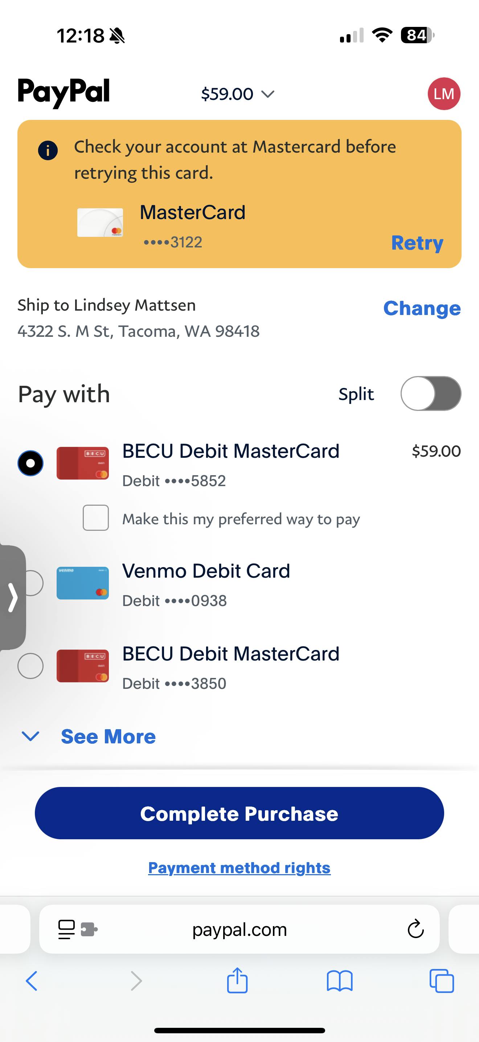
Task: Tap the info icon in the warning banner
Action: (x=48, y=150)
